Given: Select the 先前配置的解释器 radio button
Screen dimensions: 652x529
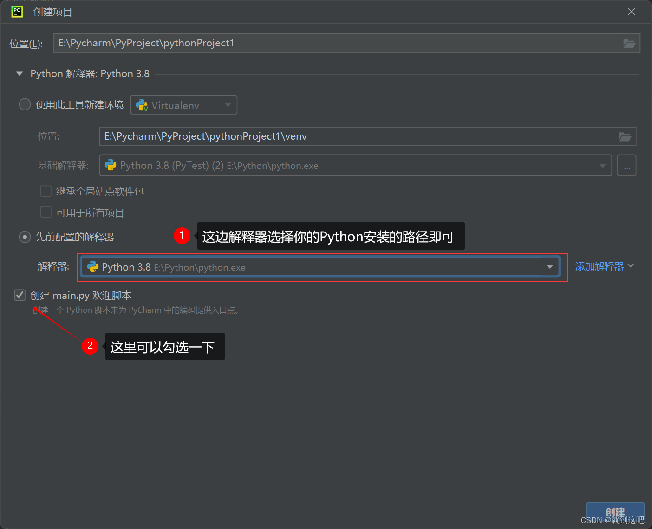Looking at the screenshot, I should click(x=25, y=237).
